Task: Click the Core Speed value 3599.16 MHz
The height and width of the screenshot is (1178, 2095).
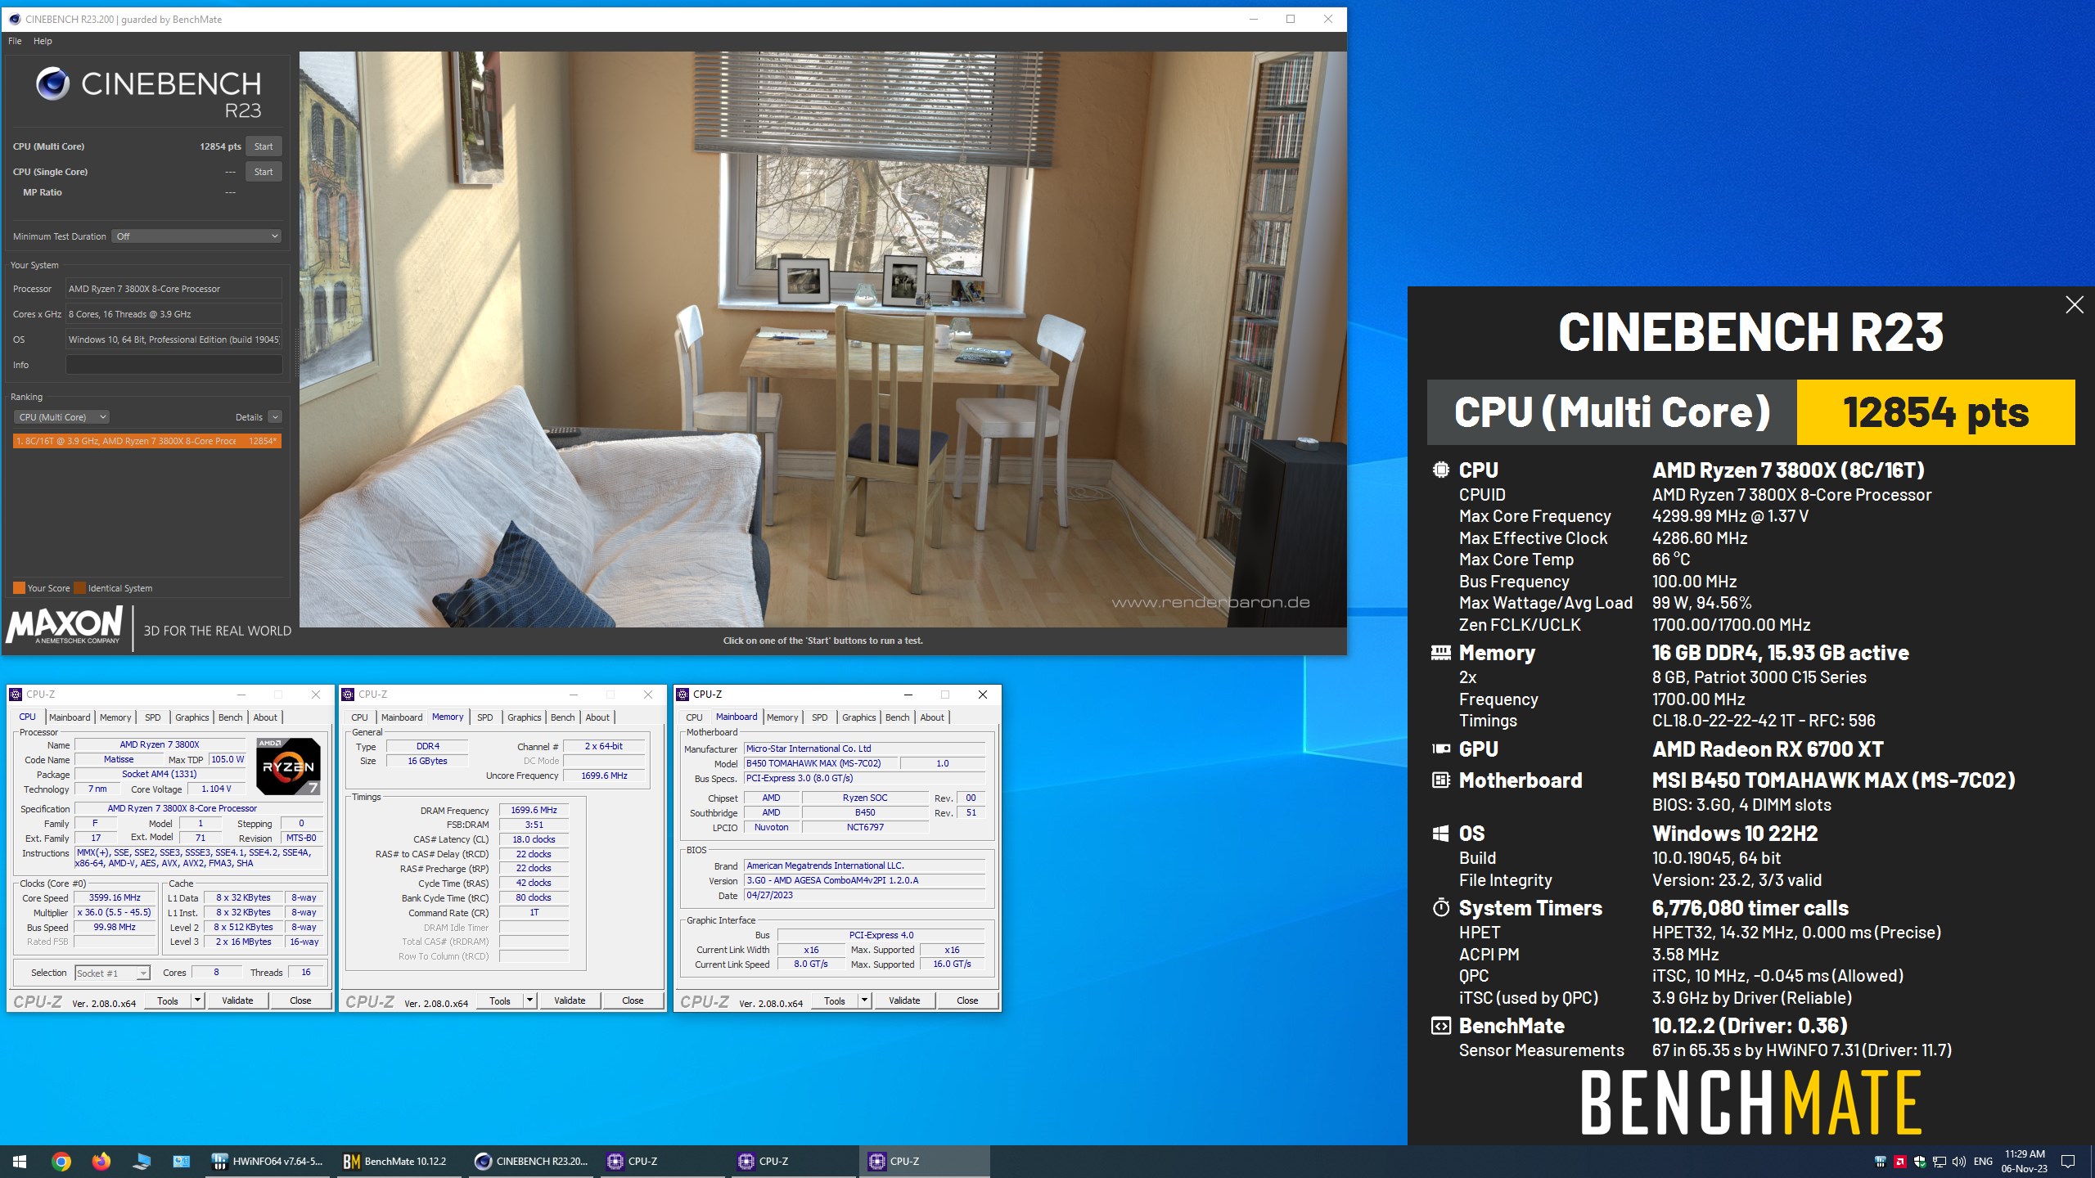Action: click(115, 897)
